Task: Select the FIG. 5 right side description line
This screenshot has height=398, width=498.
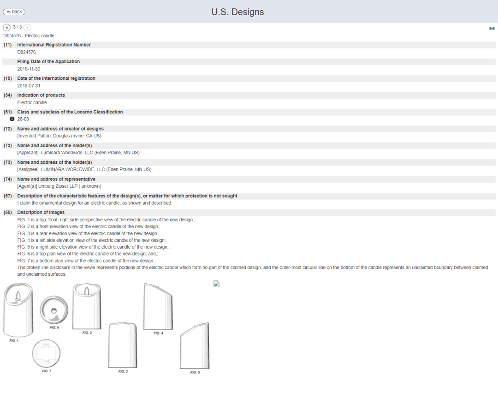Action: coord(93,247)
